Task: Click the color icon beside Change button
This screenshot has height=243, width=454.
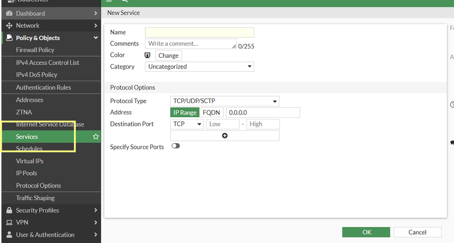Action: [x=147, y=55]
